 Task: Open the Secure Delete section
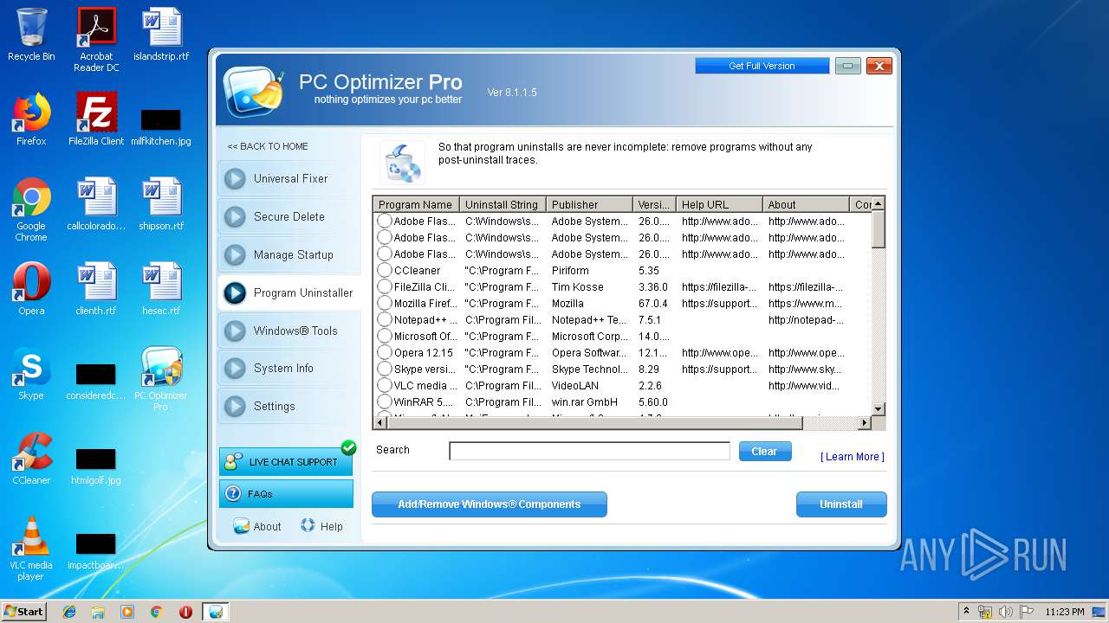(289, 217)
